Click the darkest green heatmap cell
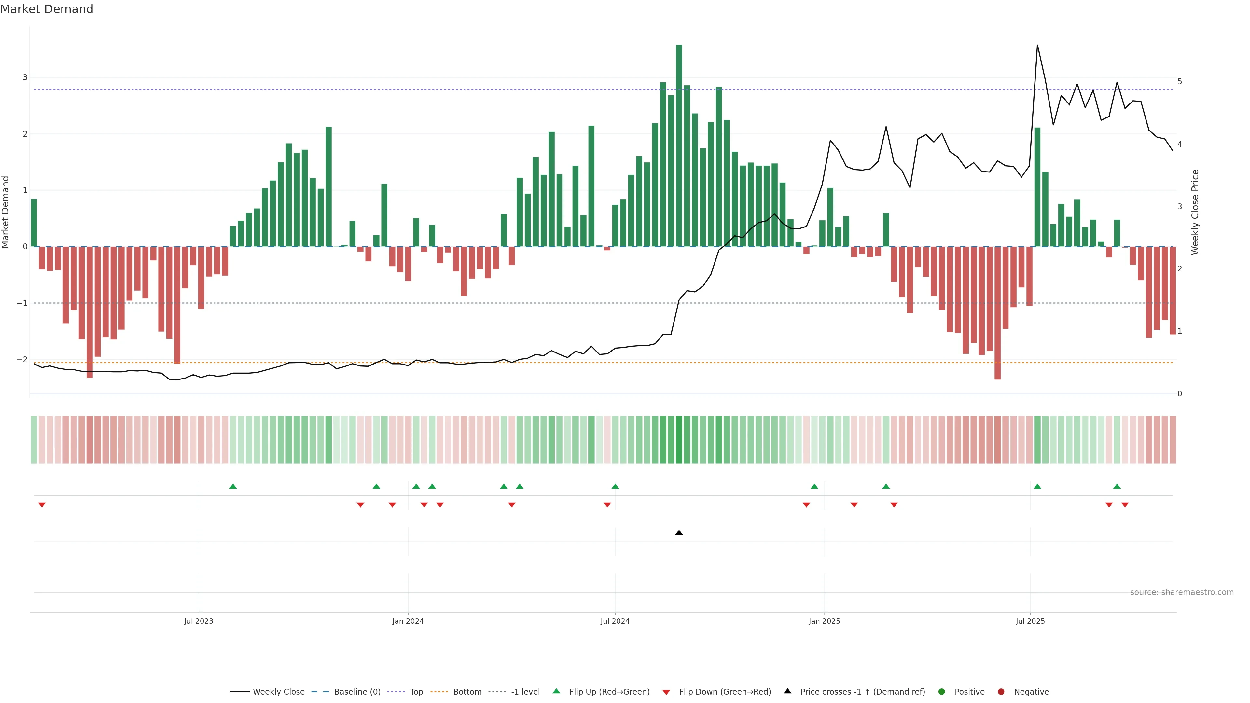The width and height of the screenshot is (1250, 703). 679,440
